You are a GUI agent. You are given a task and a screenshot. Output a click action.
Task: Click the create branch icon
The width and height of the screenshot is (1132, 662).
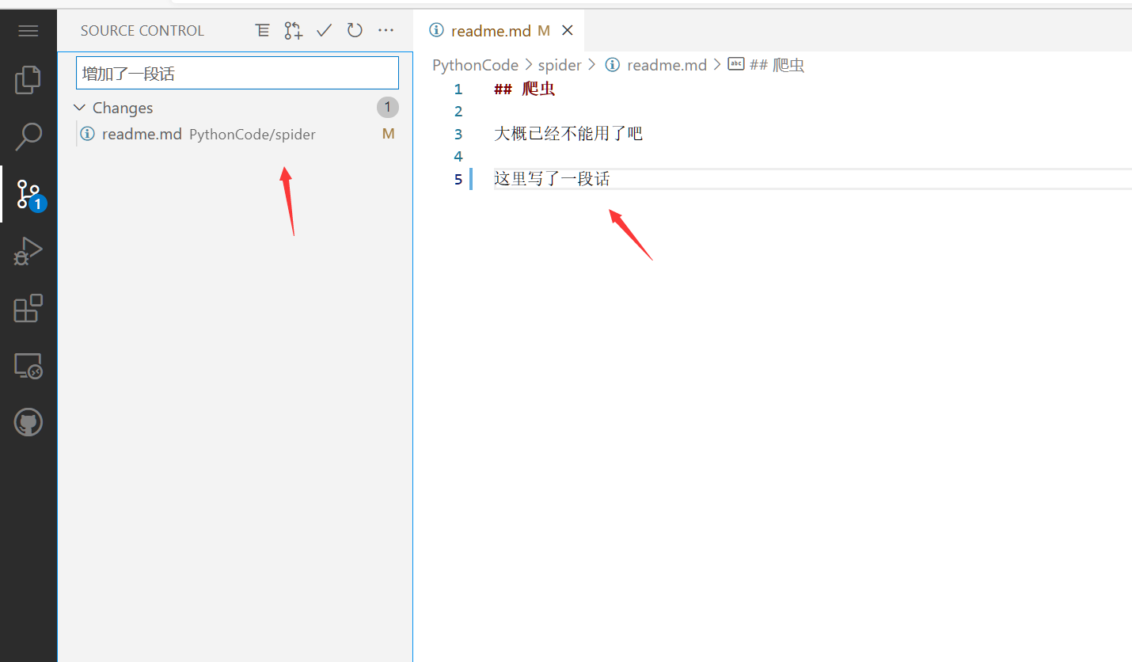(293, 31)
